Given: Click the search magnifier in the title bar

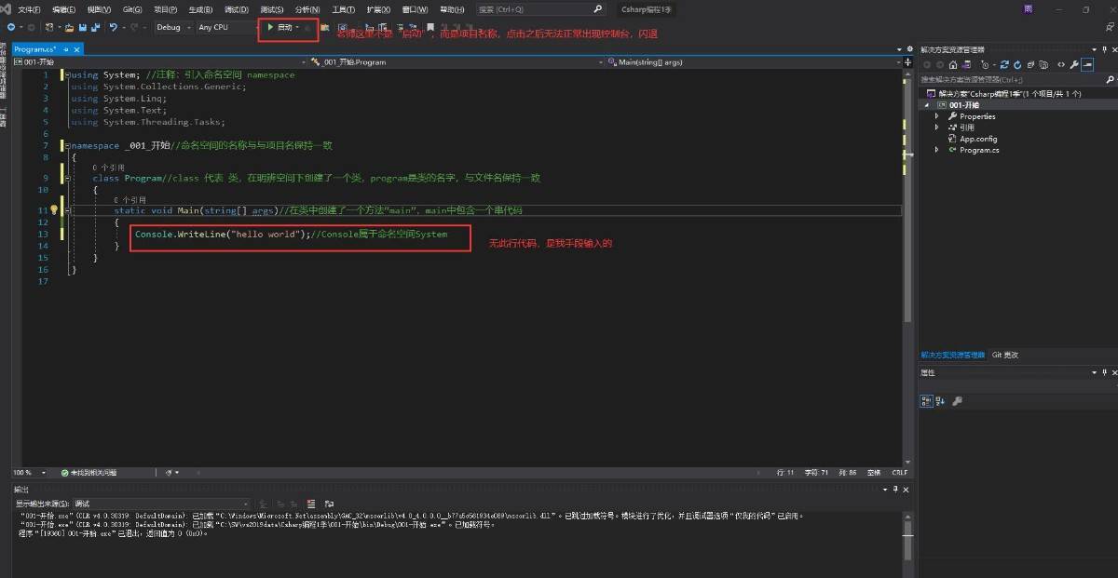Looking at the screenshot, I should click(598, 8).
